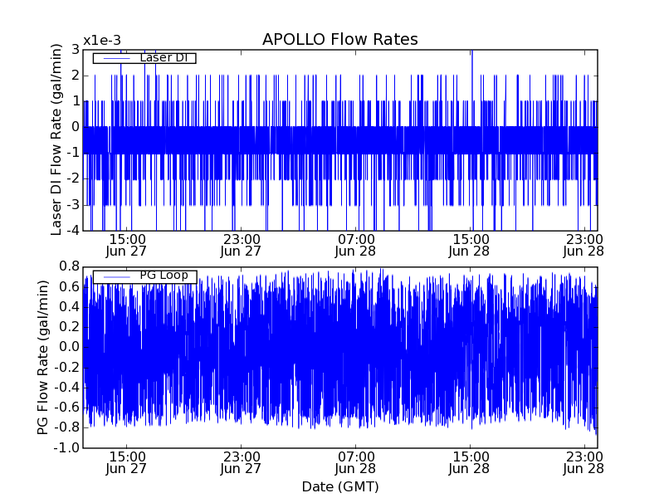
Task: Click the '0.4' tick on PG y-axis
Action: (70, 307)
